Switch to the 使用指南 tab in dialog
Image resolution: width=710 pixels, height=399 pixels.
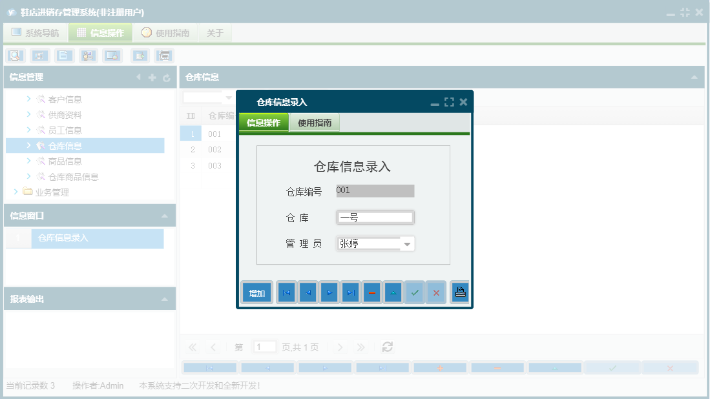pos(316,121)
